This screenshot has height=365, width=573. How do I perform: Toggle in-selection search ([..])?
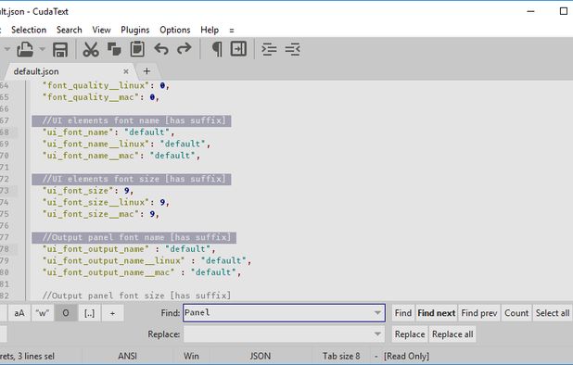[x=89, y=313]
